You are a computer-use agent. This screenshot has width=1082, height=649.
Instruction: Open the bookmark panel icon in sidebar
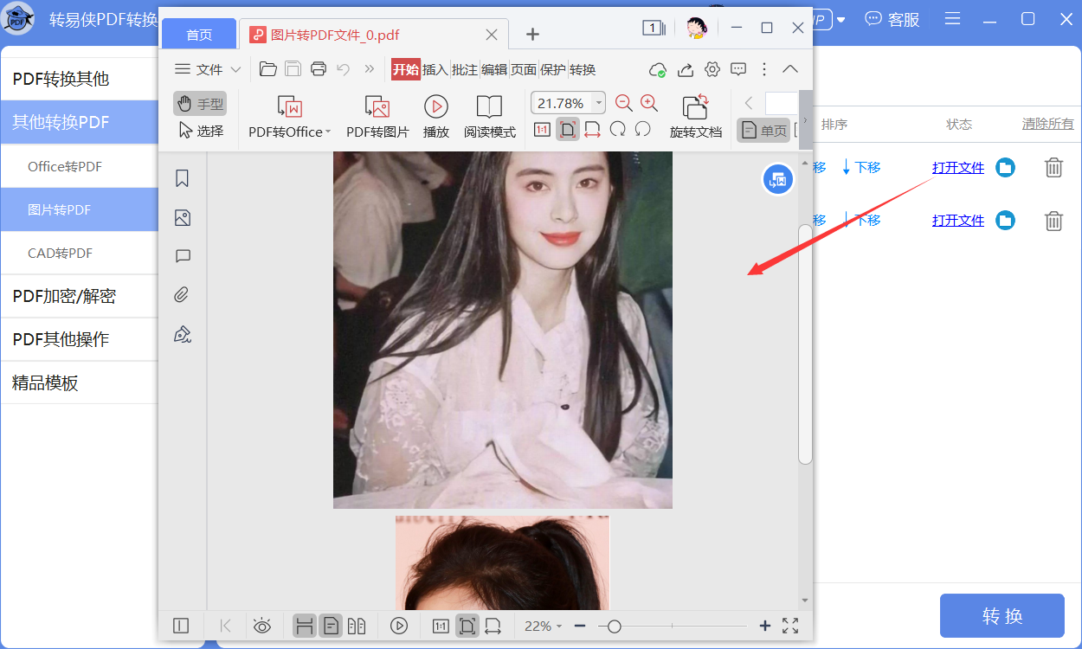point(182,178)
